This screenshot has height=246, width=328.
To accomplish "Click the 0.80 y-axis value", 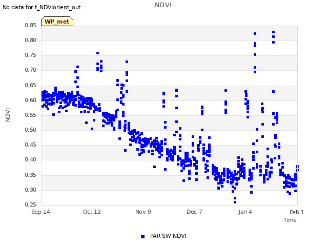I will (30, 40).
